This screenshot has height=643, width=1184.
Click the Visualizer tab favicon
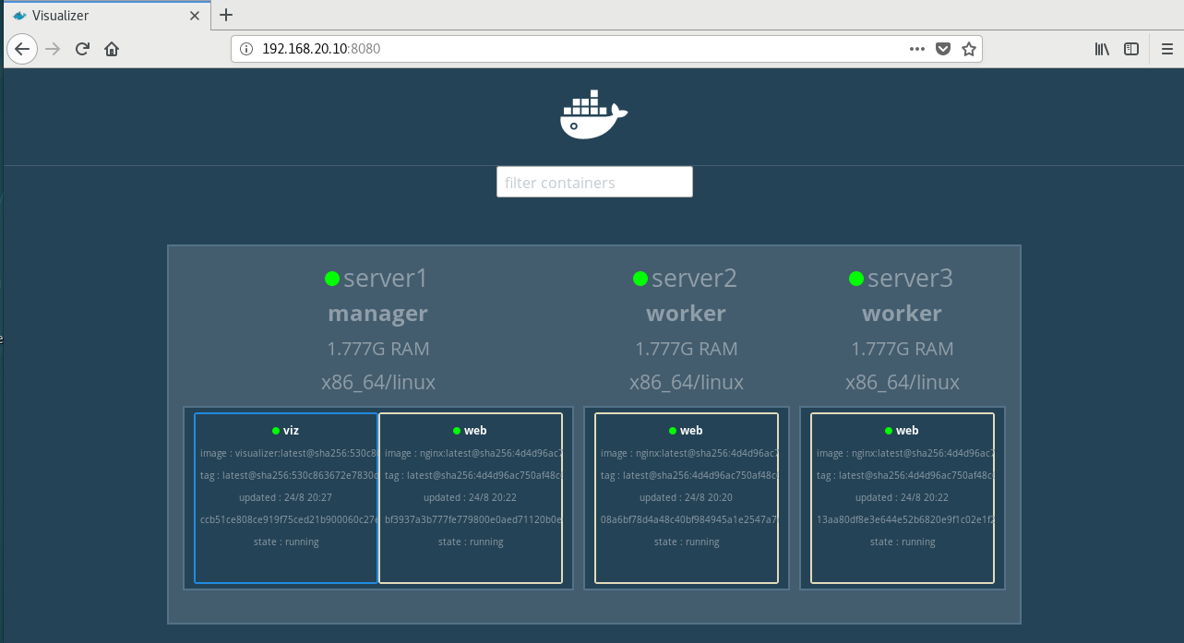[x=20, y=15]
